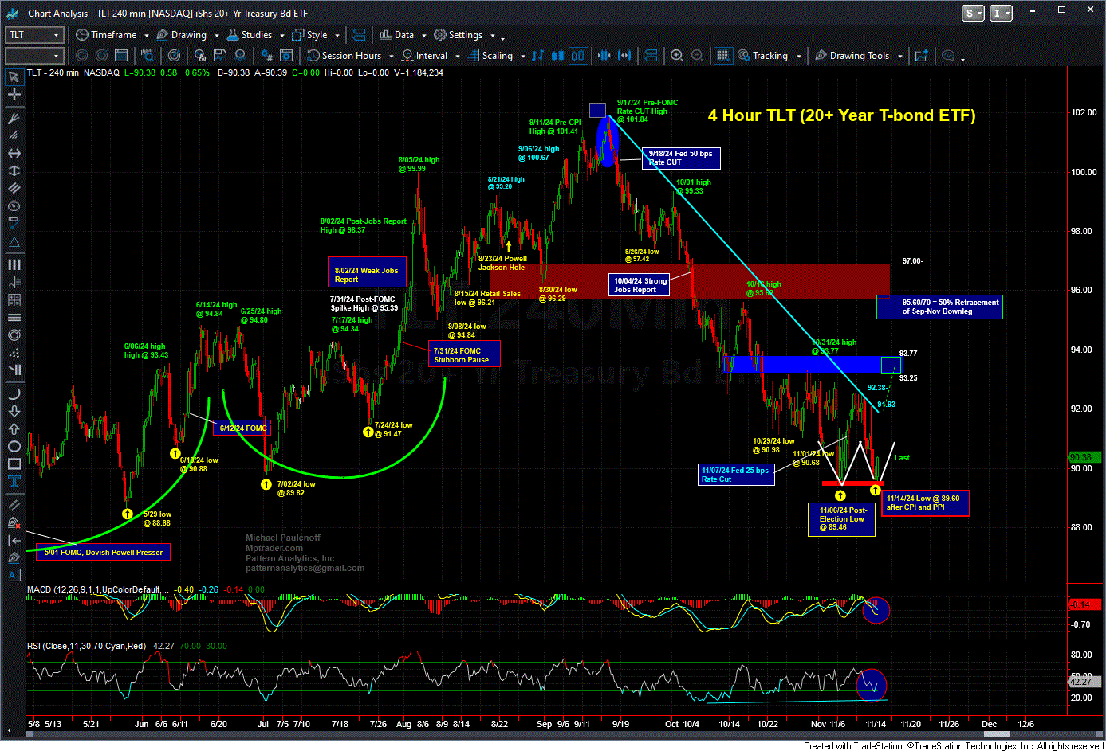The image size is (1106, 751).
Task: Choose the ellipse drawing tool
Action: [14, 446]
